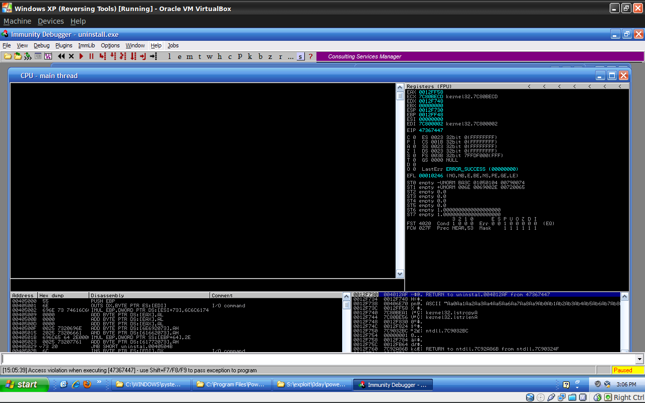Show CPU window with 'c' button
The height and width of the screenshot is (403, 645).
230,56
